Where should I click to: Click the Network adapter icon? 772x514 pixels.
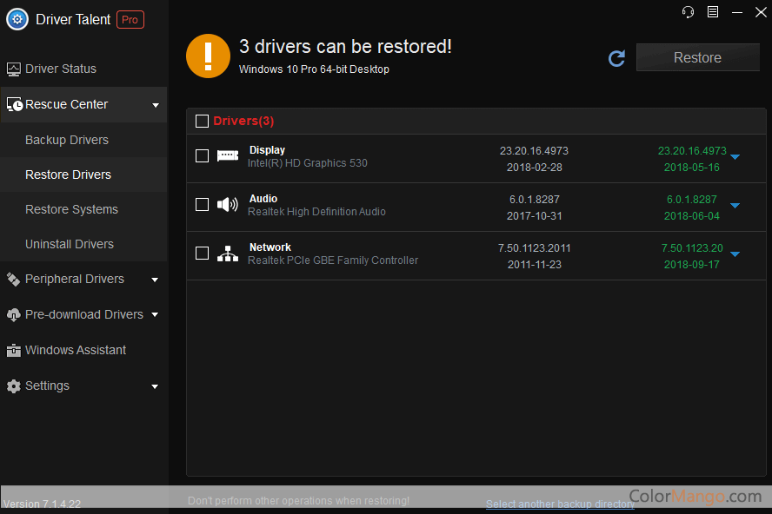point(227,254)
